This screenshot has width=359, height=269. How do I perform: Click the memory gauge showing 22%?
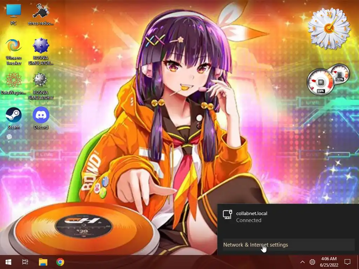340,74
